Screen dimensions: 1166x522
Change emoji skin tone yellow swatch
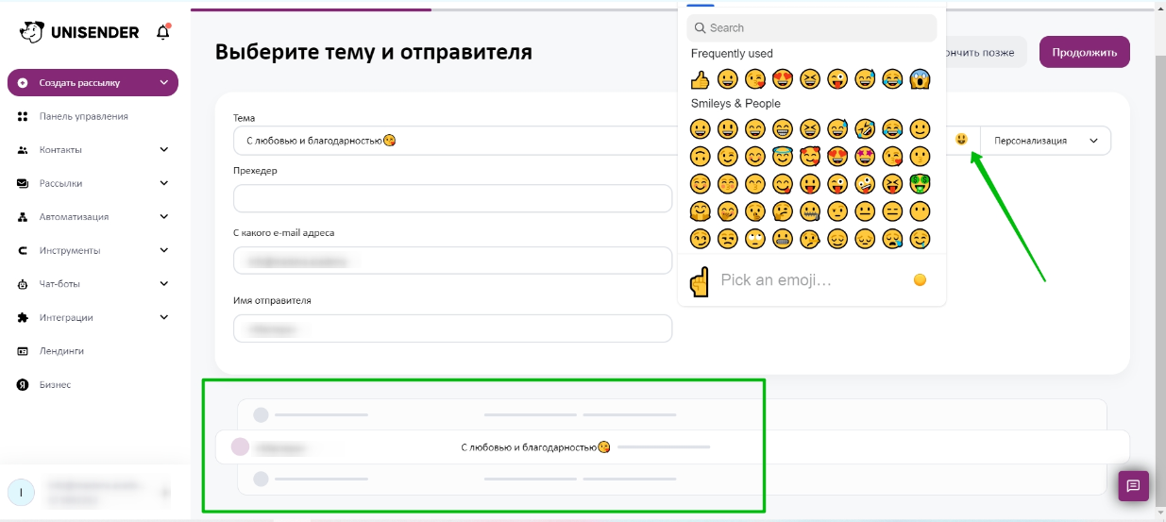click(920, 280)
